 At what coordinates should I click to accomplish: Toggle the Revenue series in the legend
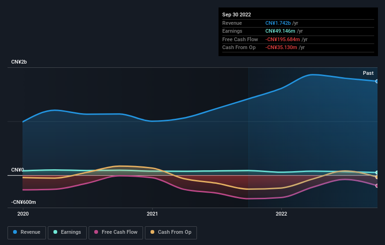click(x=27, y=232)
